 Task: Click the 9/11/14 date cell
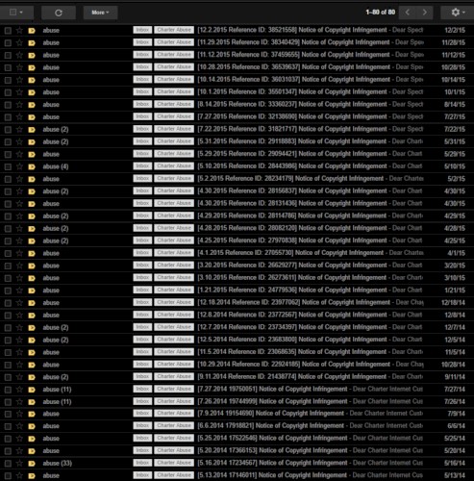(x=455, y=377)
